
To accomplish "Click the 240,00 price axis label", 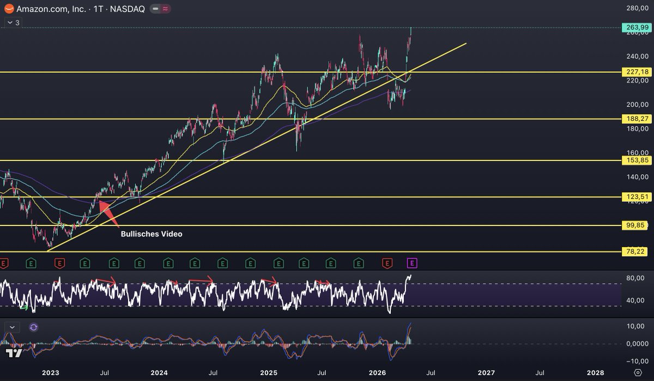I will pyautogui.click(x=637, y=56).
